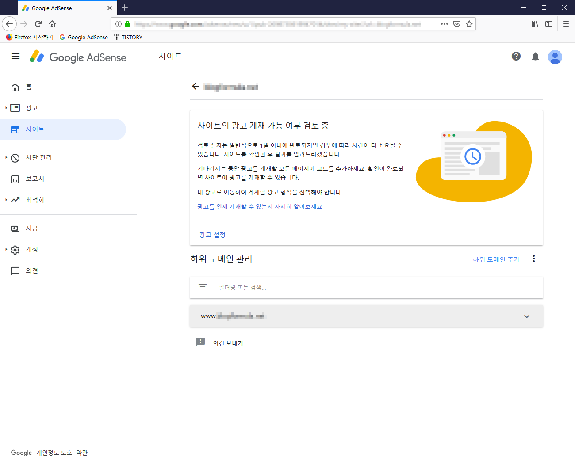
Task: Open the subdomain three-dot more menu
Action: click(534, 259)
